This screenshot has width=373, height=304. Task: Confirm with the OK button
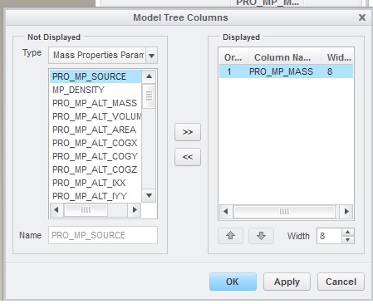pyautogui.click(x=233, y=282)
